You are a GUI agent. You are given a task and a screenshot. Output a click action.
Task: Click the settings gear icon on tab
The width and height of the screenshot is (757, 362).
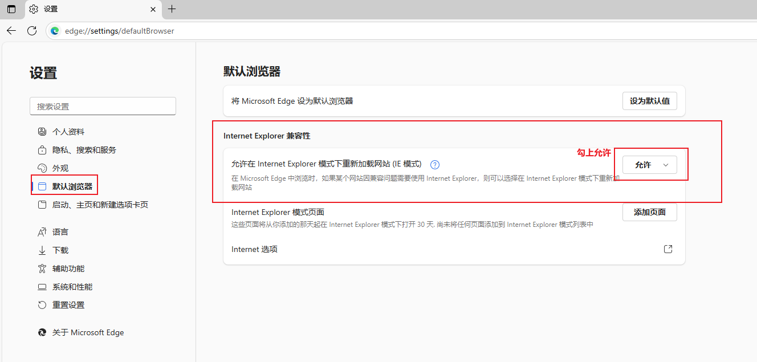coord(34,9)
